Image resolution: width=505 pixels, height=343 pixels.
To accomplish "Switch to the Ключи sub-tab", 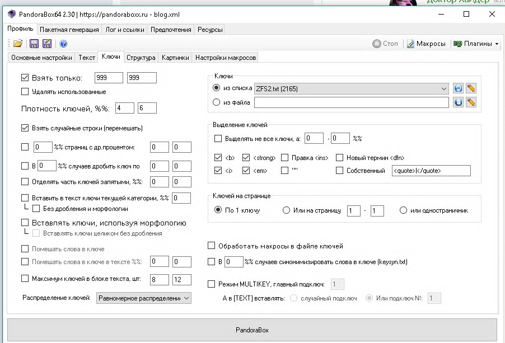I will (111, 57).
